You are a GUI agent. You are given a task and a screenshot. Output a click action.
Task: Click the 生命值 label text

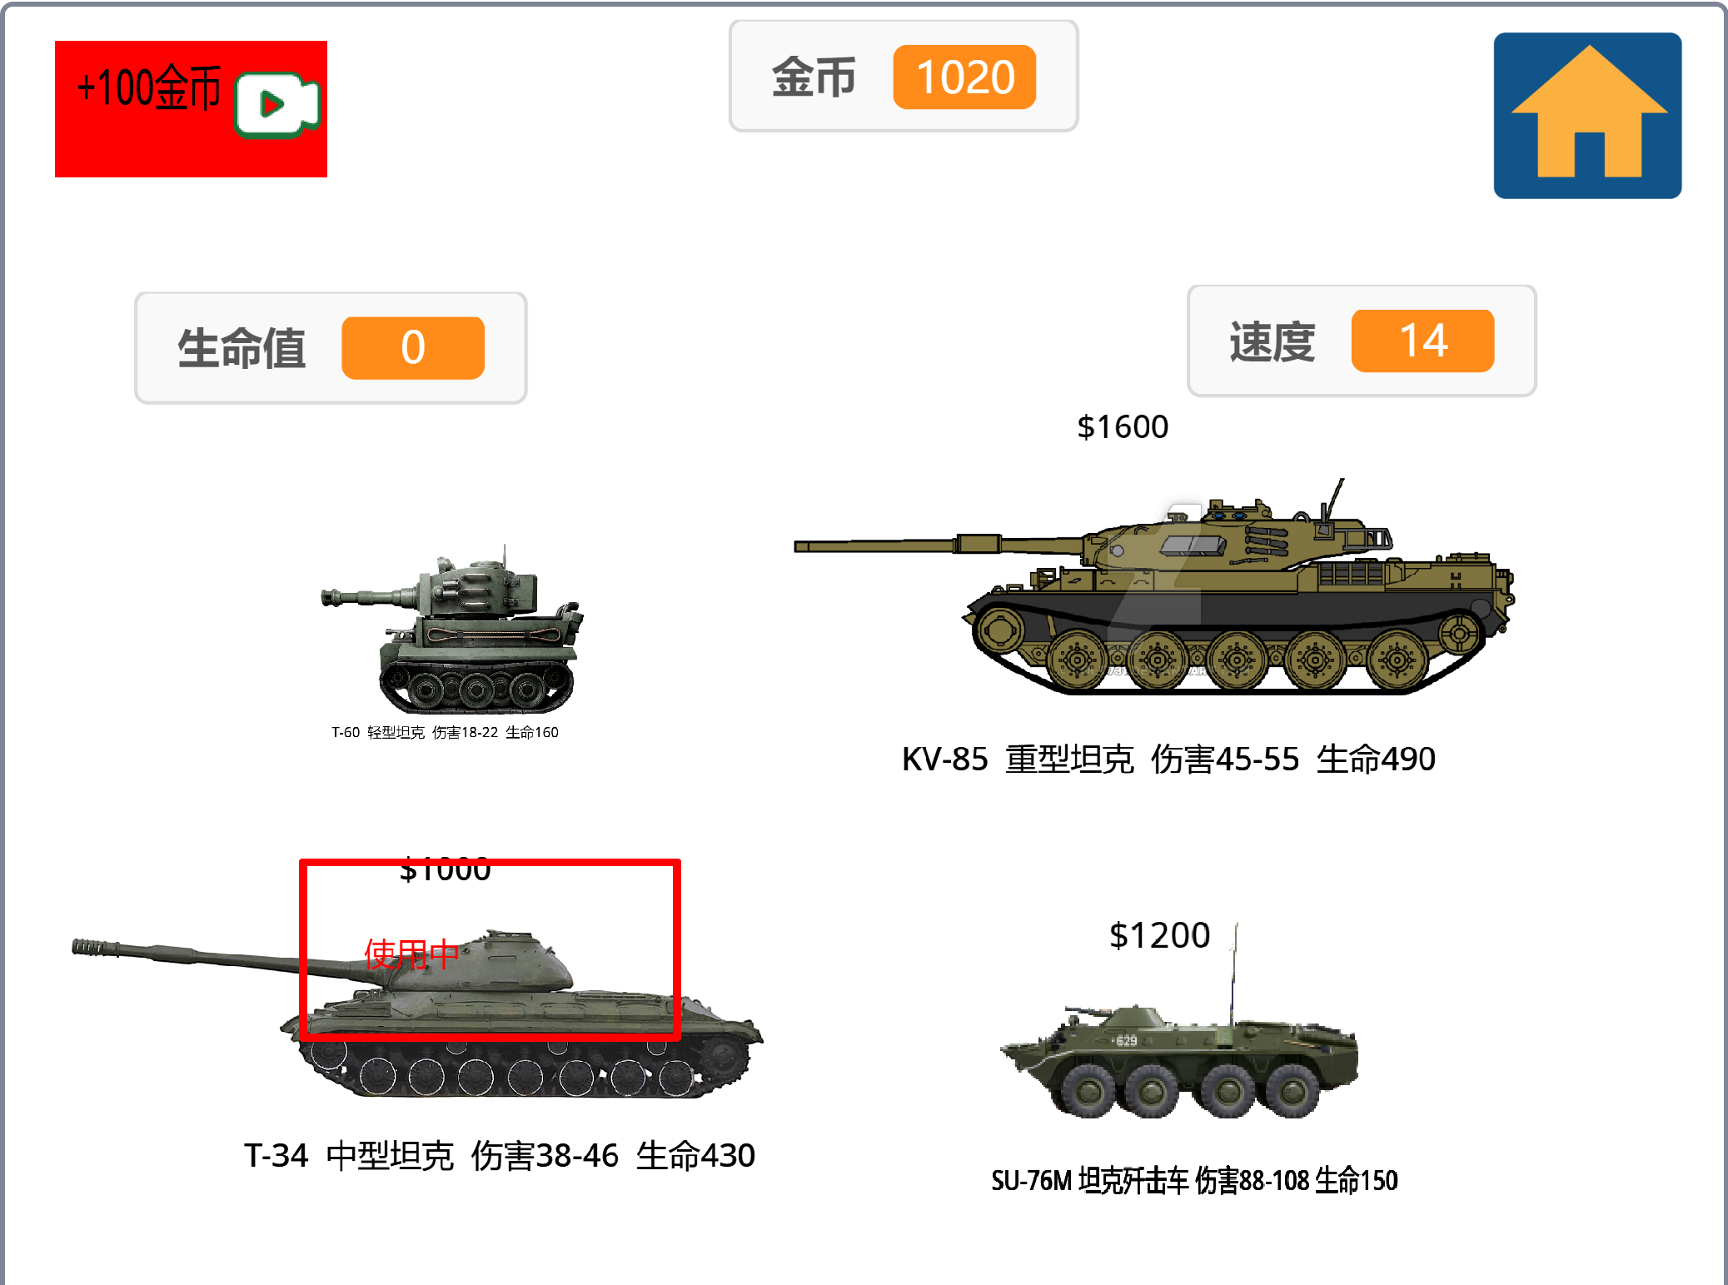pyautogui.click(x=242, y=348)
